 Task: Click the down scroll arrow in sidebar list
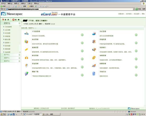pos(20,52)
